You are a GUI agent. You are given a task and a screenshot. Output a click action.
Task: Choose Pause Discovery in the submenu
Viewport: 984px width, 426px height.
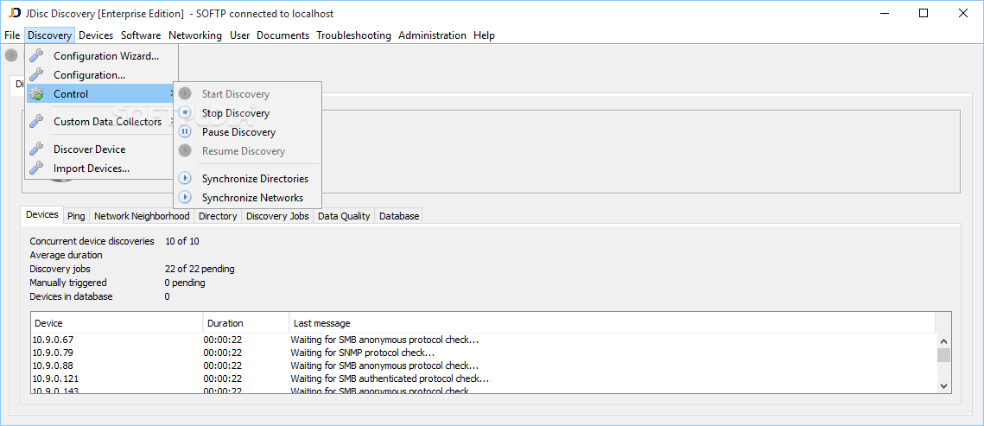tap(247, 131)
